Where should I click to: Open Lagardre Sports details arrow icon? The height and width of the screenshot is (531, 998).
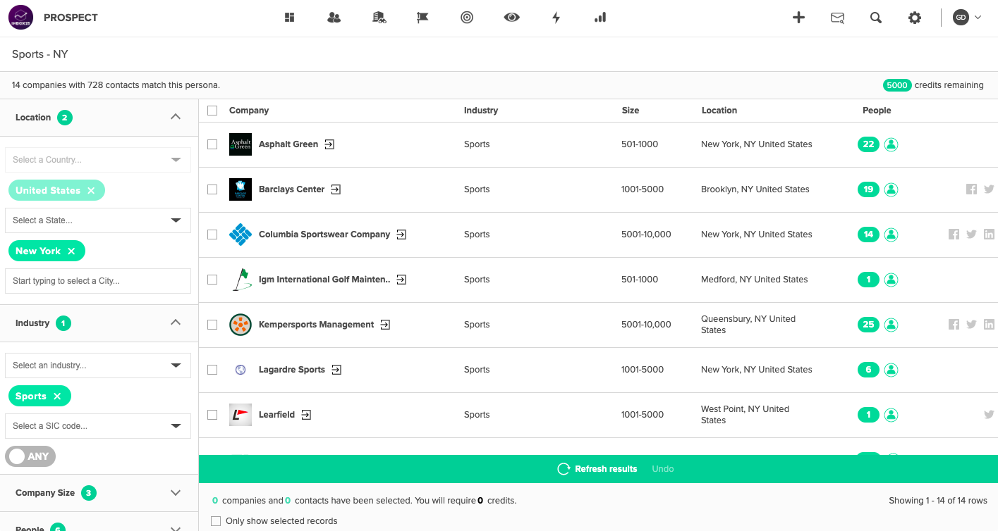pos(336,370)
